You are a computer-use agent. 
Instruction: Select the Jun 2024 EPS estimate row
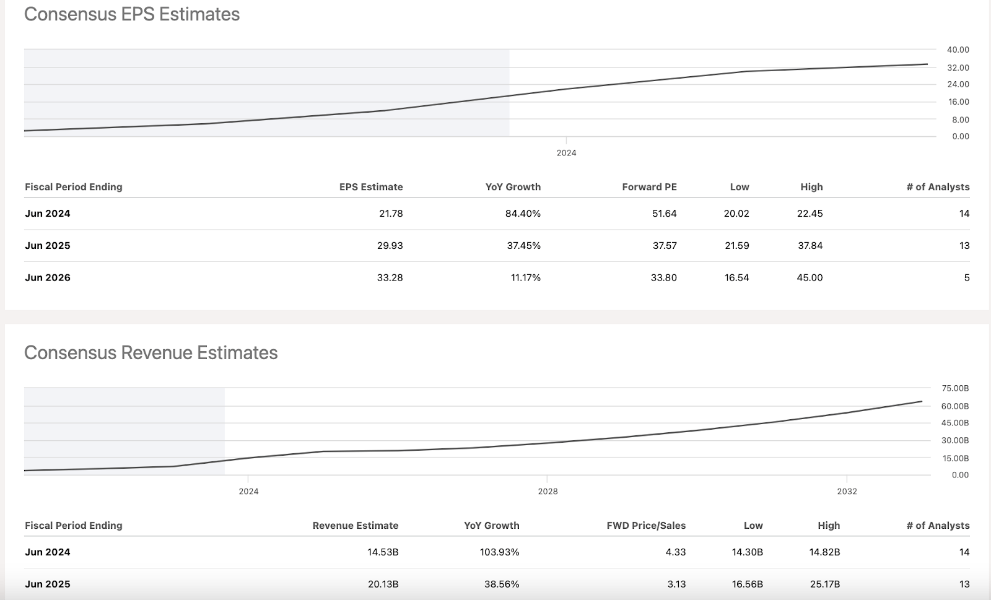coord(46,213)
